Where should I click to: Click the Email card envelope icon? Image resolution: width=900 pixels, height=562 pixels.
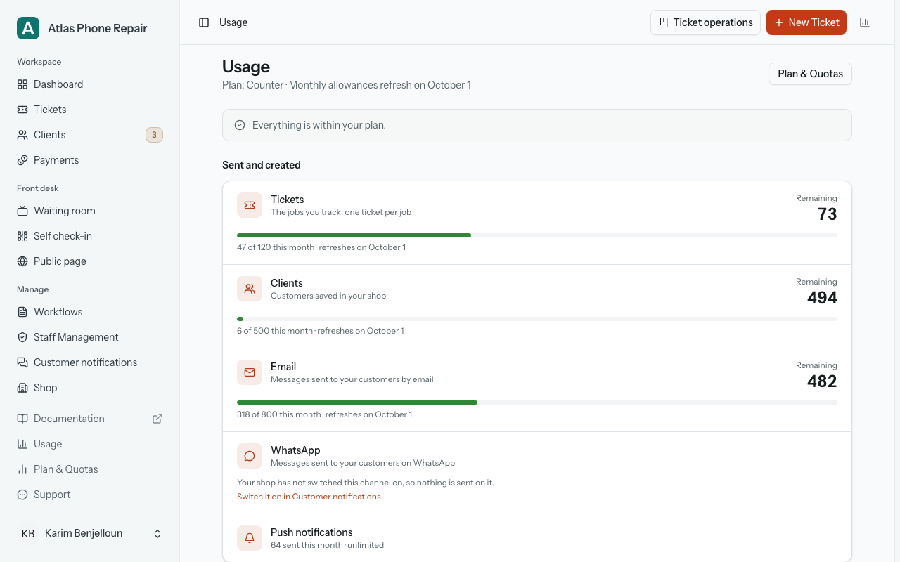pos(250,372)
